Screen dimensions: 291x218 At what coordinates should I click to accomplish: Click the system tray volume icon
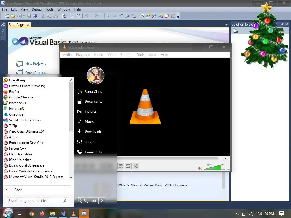[251, 214]
